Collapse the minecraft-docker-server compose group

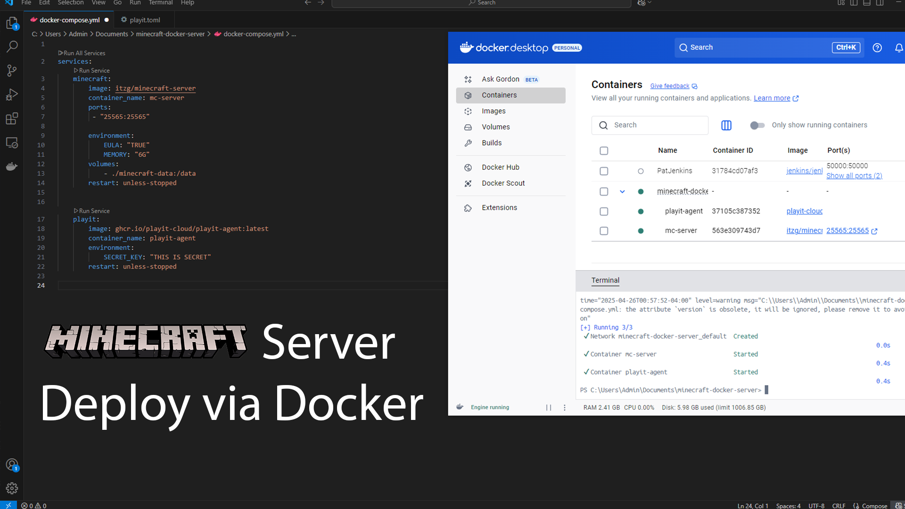[x=622, y=191]
